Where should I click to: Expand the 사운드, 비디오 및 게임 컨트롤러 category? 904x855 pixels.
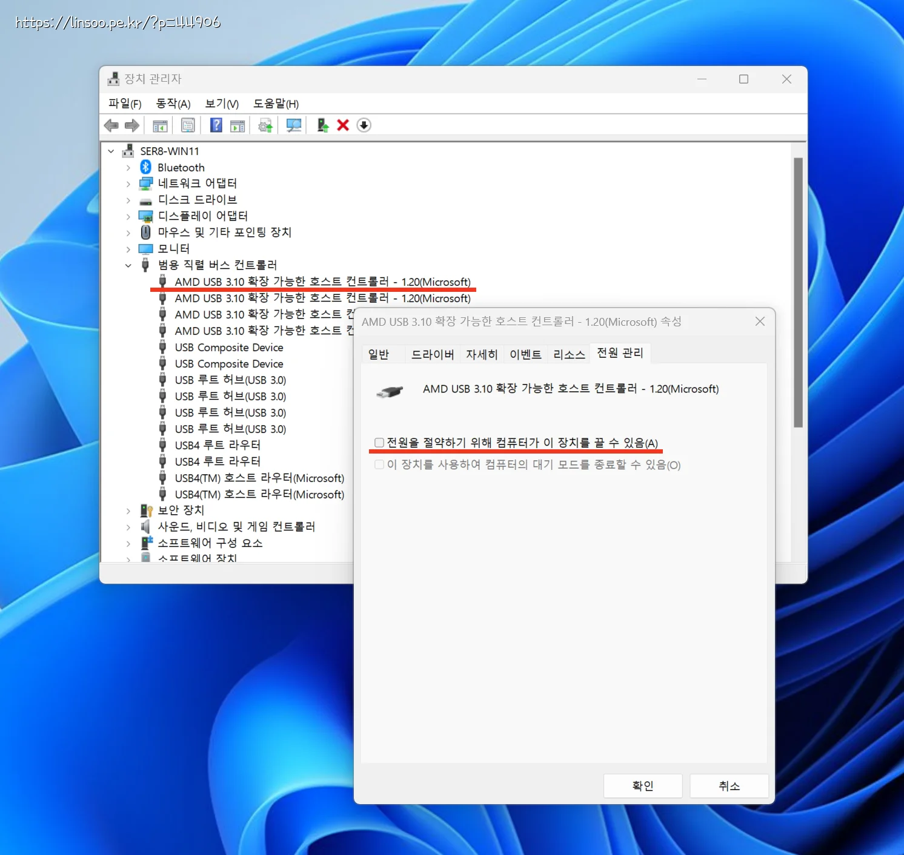point(128,527)
